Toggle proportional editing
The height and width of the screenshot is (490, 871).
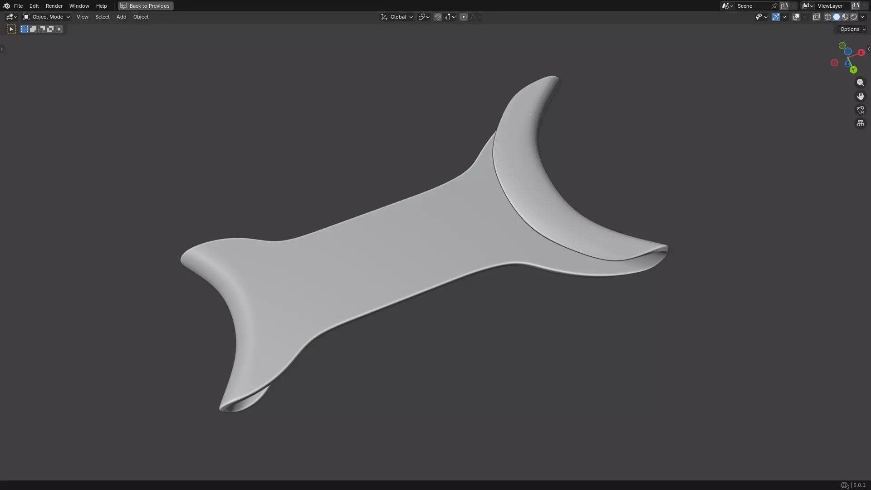463,17
